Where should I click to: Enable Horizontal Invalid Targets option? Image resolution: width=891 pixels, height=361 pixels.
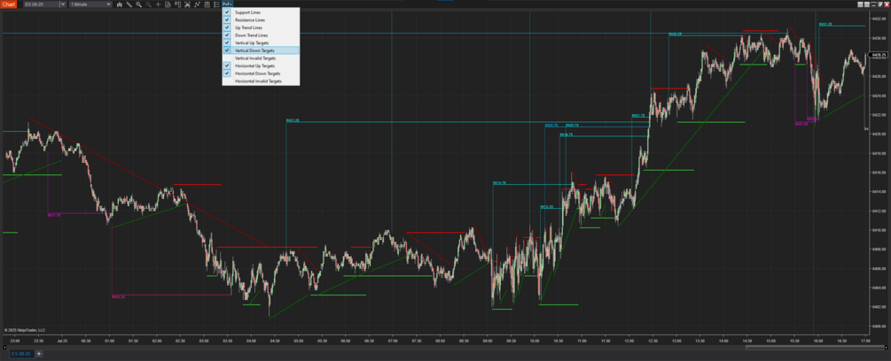(261, 81)
